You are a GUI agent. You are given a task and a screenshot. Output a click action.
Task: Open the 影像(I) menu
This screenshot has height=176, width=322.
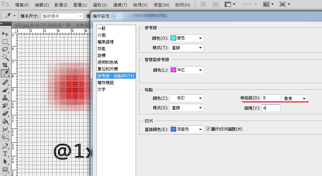tap(61, 5)
